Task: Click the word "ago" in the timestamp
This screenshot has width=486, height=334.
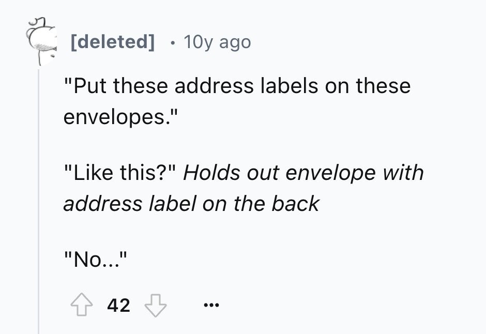Action: click(x=235, y=43)
